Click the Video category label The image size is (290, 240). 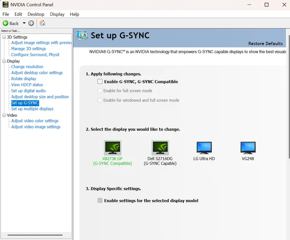coord(12,116)
